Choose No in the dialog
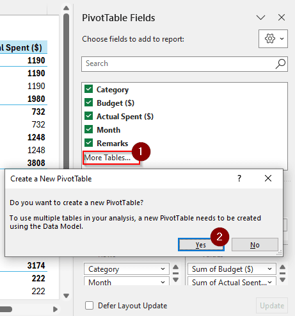This screenshot has width=295, height=316. tap(255, 245)
